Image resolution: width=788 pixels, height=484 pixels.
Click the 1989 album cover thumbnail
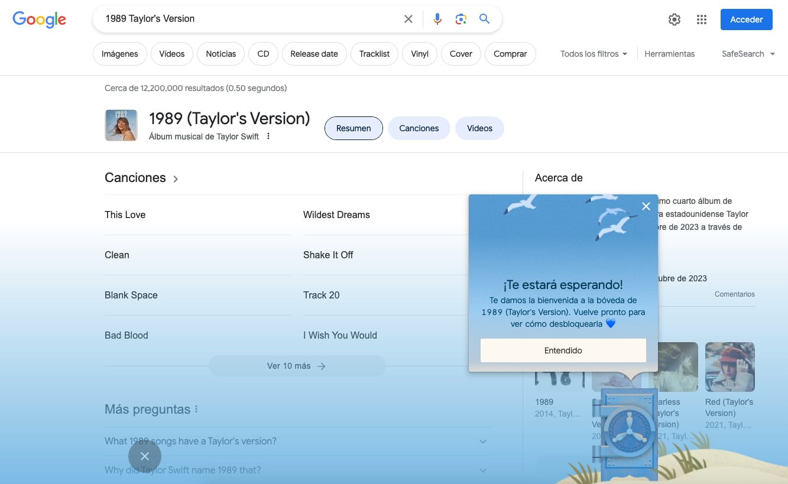pyautogui.click(x=121, y=125)
